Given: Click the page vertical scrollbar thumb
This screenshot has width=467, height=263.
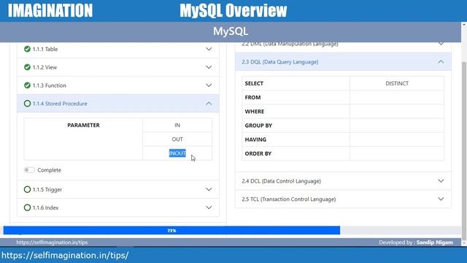Looking at the screenshot, I should 464,150.
